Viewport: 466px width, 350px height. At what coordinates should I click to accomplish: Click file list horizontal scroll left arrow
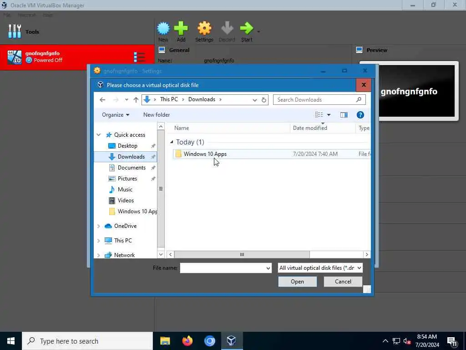[x=170, y=254]
